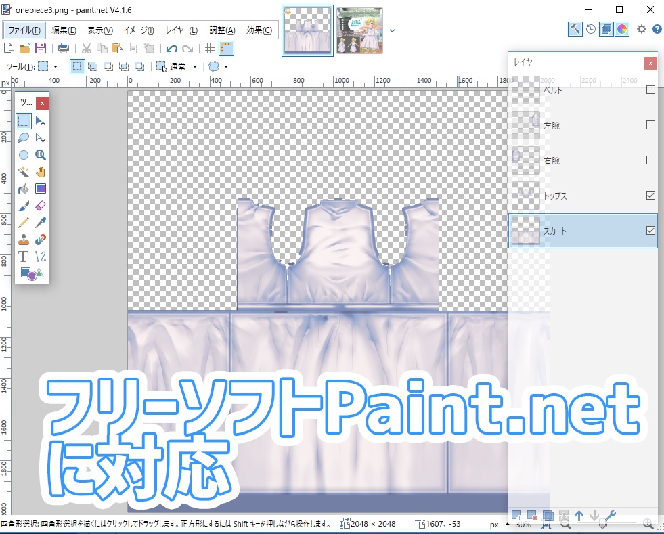The height and width of the screenshot is (534, 664).
Task: Open the 効果(C) menu
Action: [x=259, y=30]
